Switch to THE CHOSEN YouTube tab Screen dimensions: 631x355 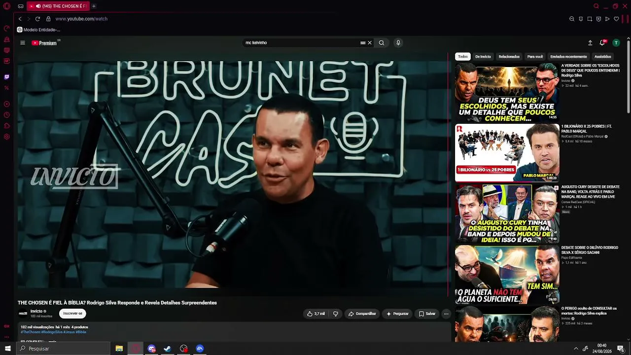click(x=58, y=6)
